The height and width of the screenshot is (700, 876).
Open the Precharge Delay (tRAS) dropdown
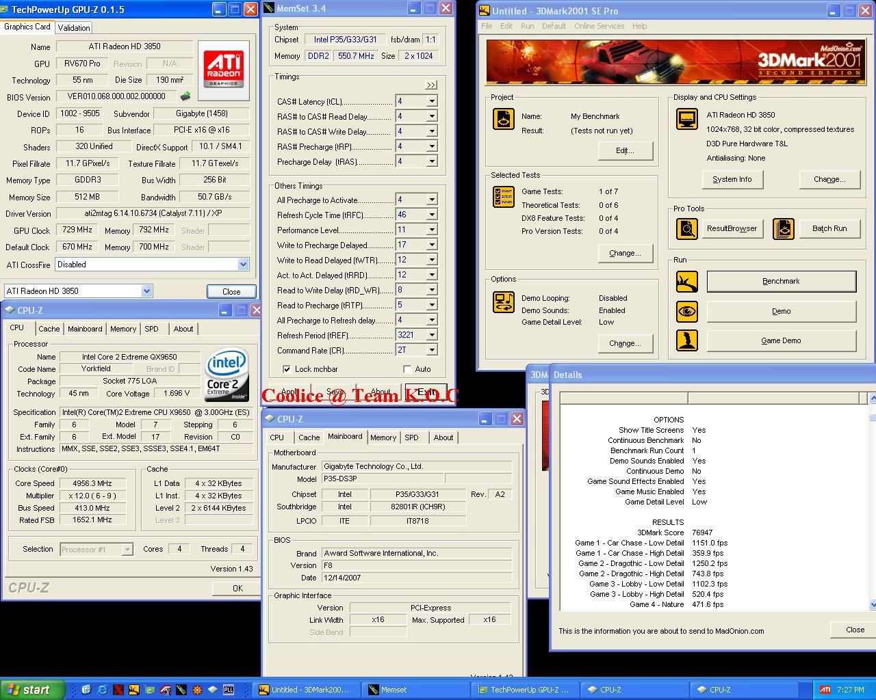click(432, 161)
